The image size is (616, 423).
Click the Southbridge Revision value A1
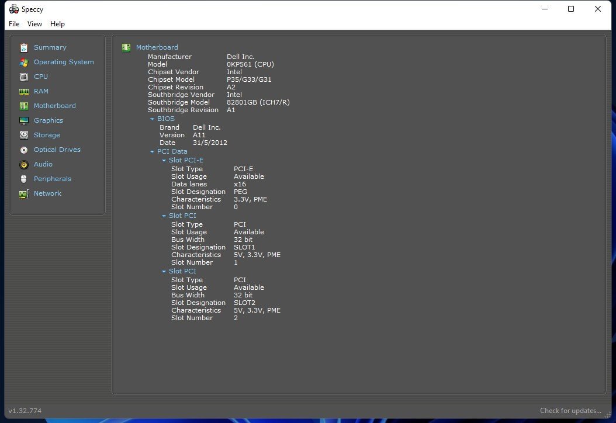tap(231, 110)
